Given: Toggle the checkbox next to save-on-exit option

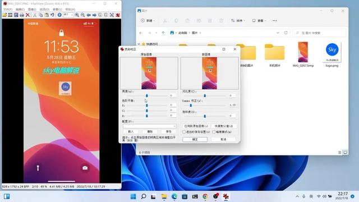Looking at the screenshot, I should click(214, 132).
